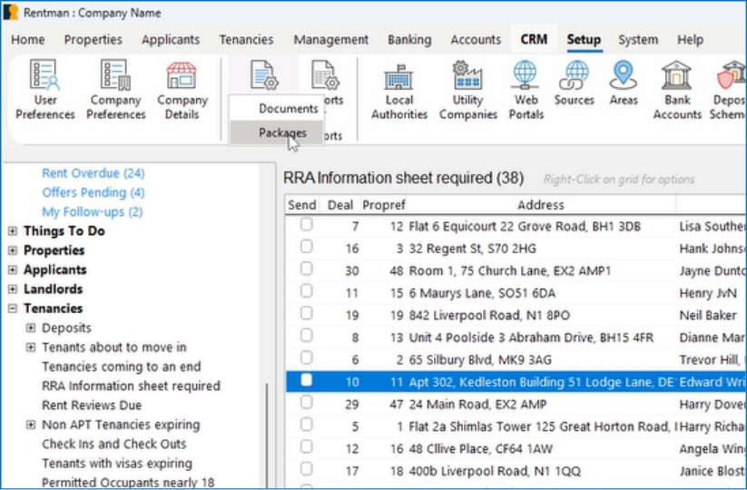Open the Offers Pending (4) link
This screenshot has width=747, height=490.
click(x=93, y=192)
